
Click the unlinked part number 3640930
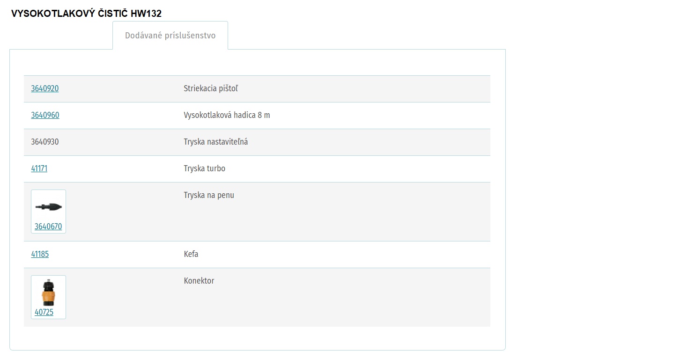pos(45,142)
